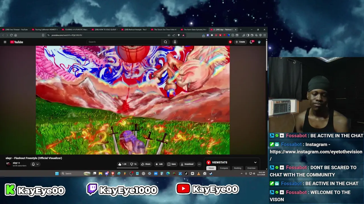Screen dimensions: 364x204
Task: Click the Ask button under the video
Action: (159, 164)
